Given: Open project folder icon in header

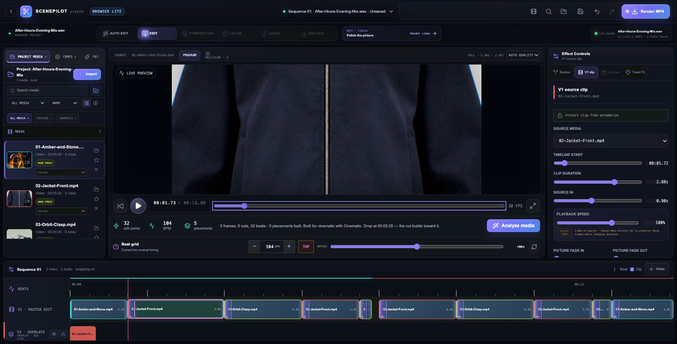Looking at the screenshot, I should (x=564, y=11).
